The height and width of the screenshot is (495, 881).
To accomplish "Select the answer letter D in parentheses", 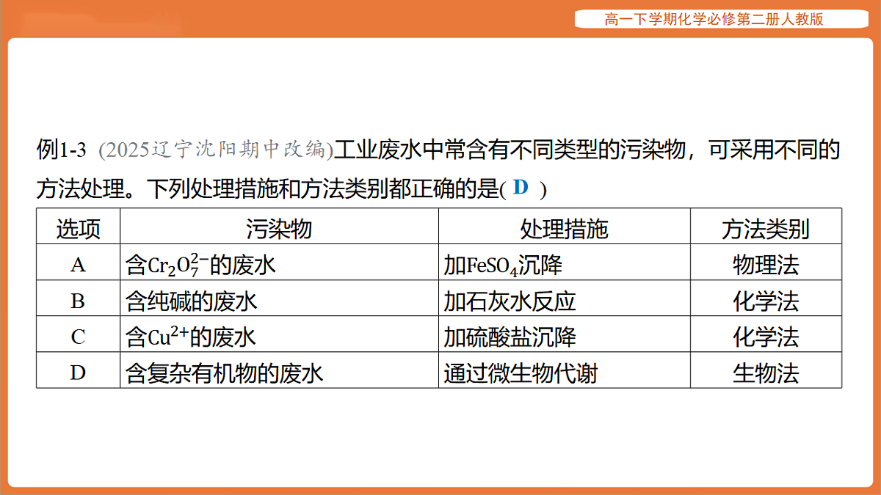I will [521, 188].
